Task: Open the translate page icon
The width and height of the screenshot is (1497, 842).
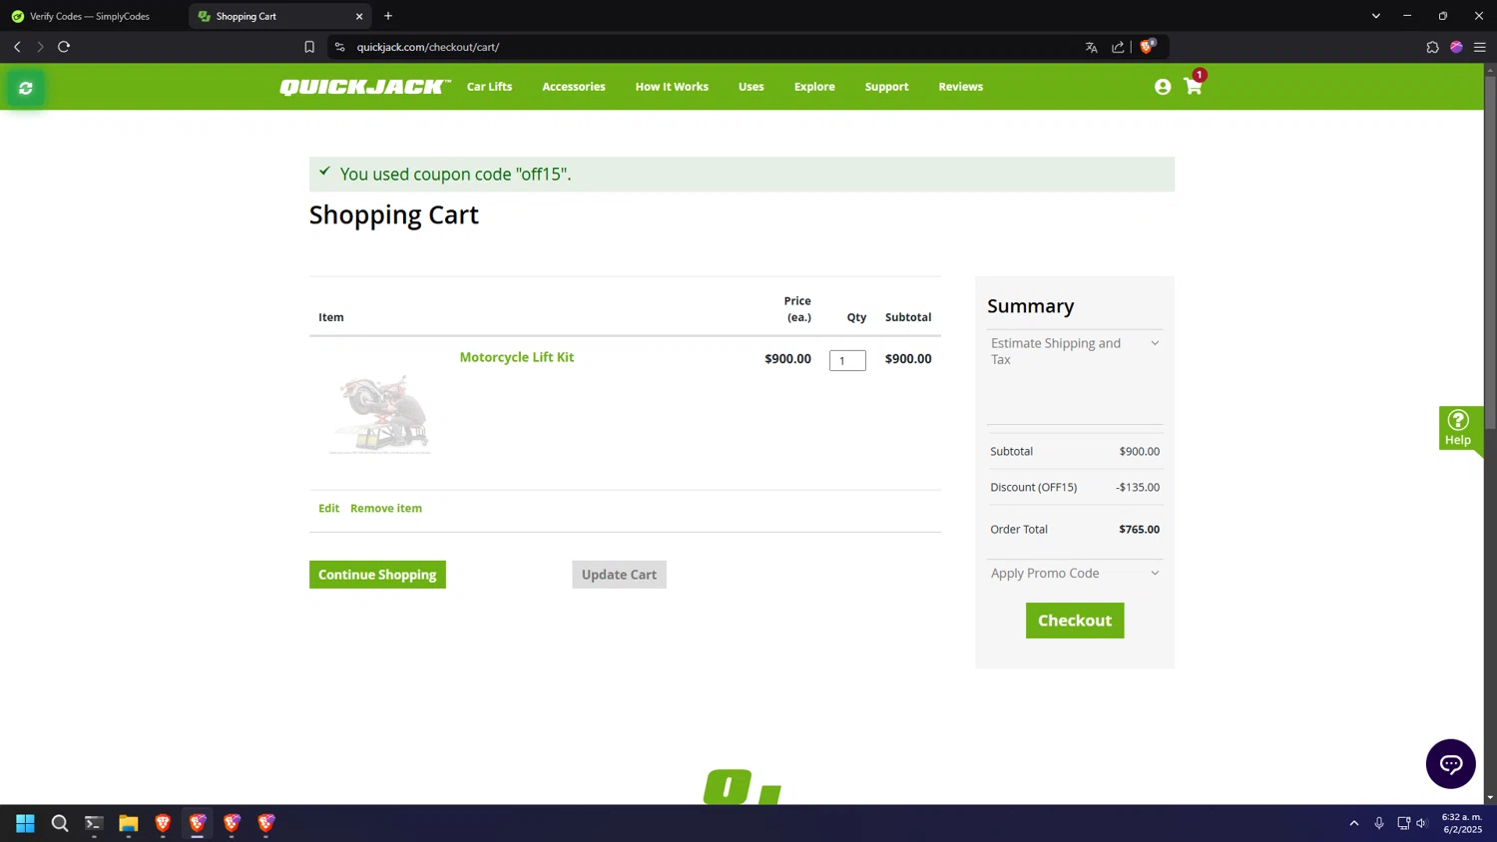Action: tap(1091, 47)
